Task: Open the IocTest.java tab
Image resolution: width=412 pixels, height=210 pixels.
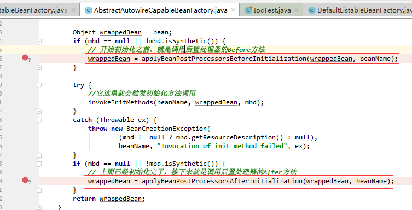Action: (272, 10)
